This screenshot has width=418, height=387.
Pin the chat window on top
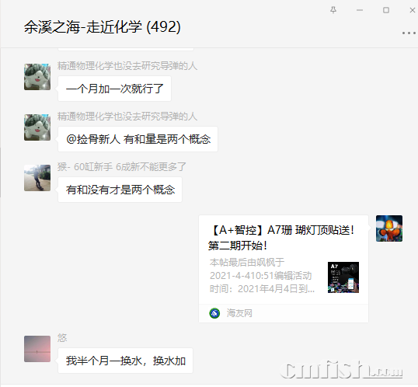pos(333,10)
